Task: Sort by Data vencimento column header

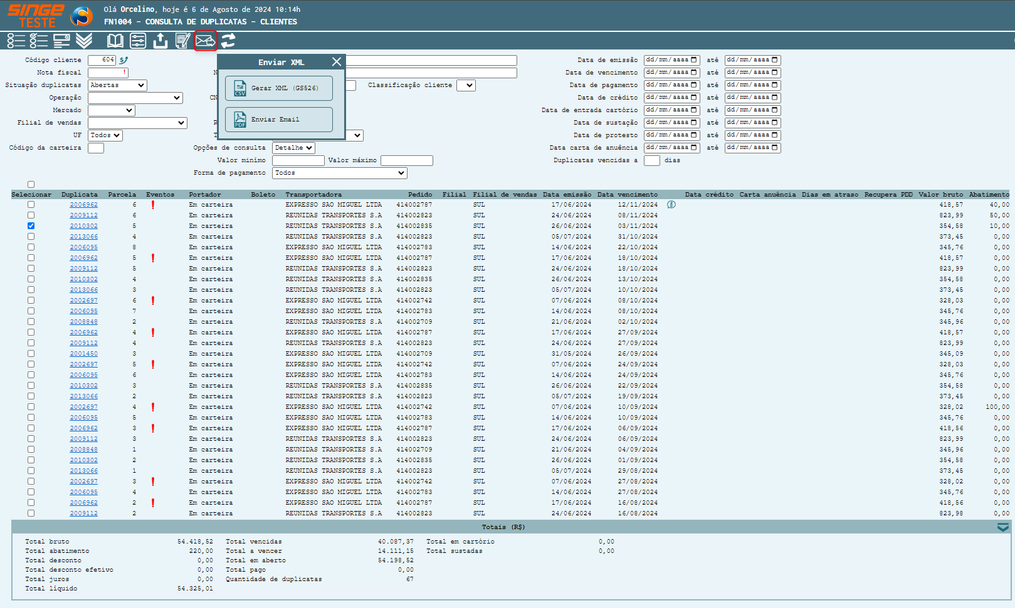Action: 628,195
